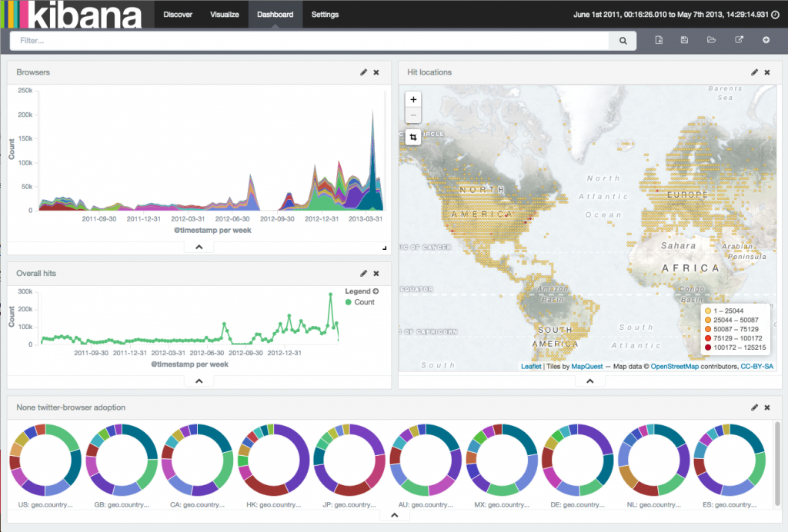Zoom out on the map
The width and height of the screenshot is (788, 532).
413,115
